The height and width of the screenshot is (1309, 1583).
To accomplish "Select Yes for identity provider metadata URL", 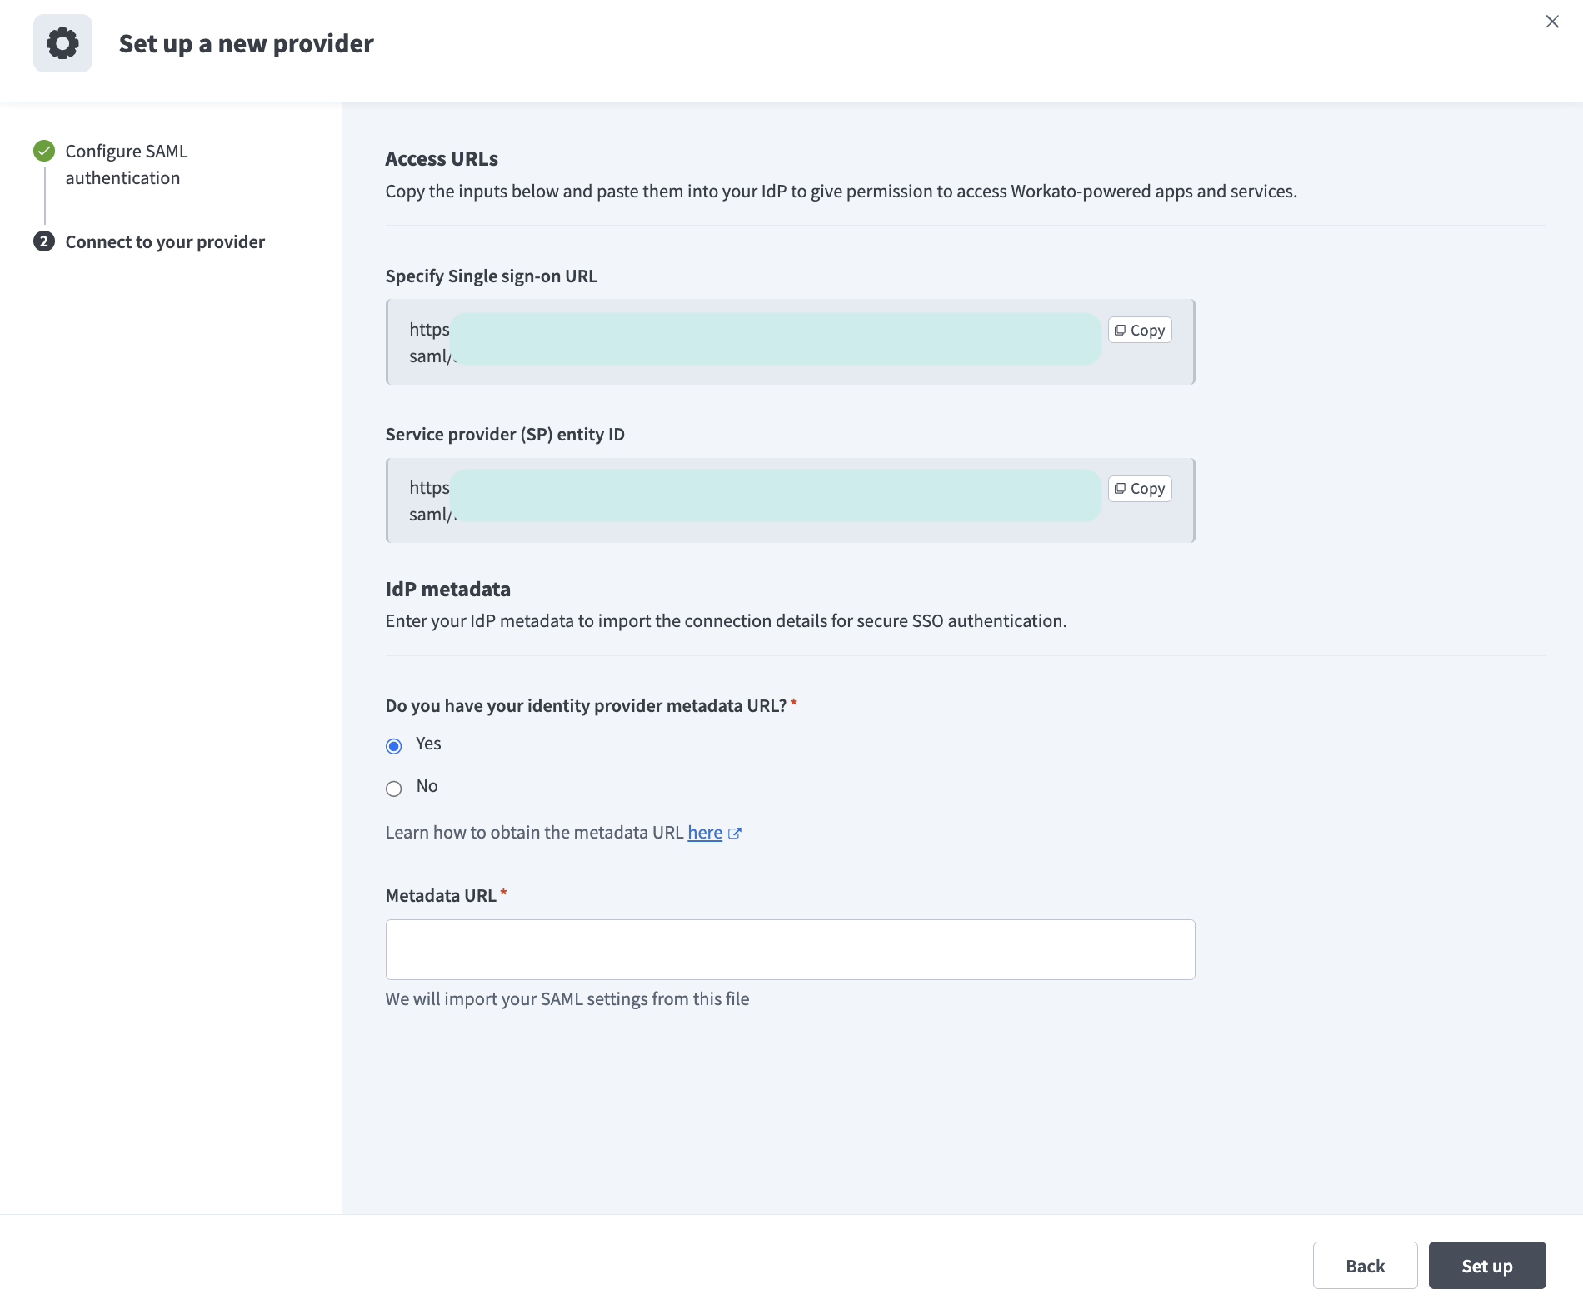I will tap(393, 746).
